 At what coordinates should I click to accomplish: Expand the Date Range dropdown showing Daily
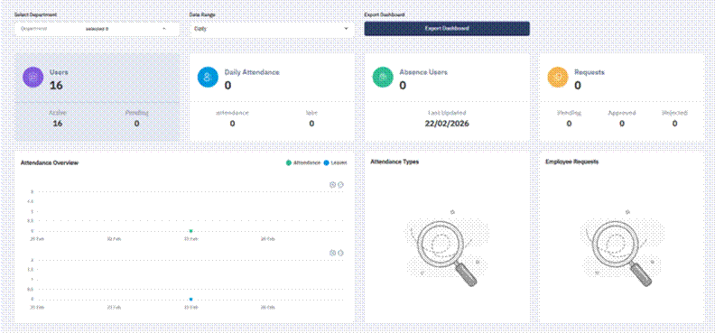click(272, 29)
